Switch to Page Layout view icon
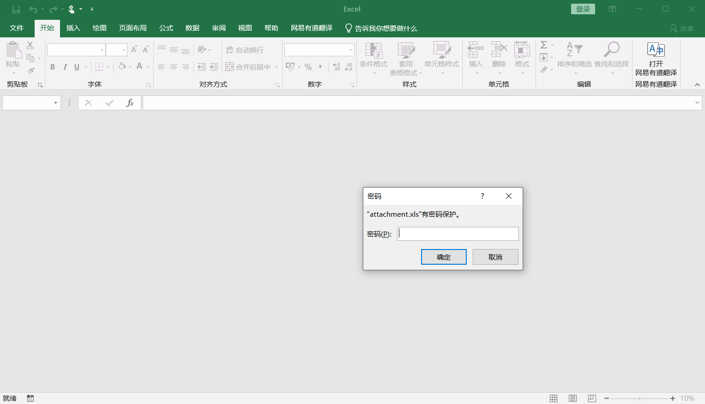705x404 pixels. point(572,398)
